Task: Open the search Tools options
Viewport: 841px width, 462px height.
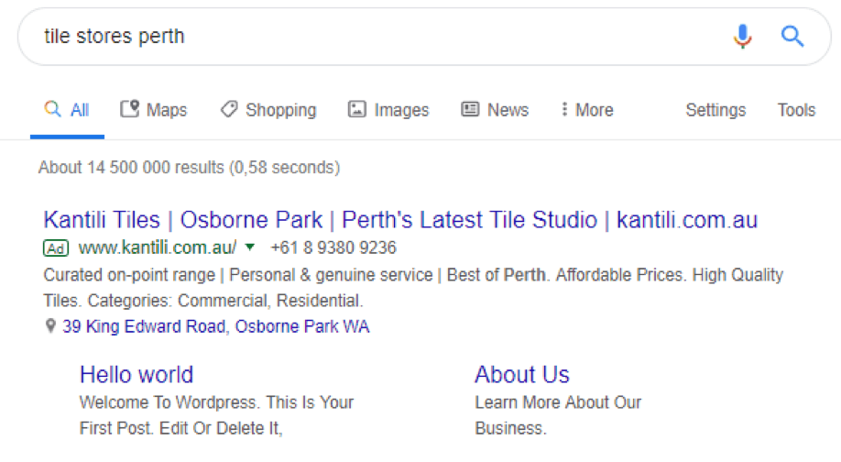Action: point(796,110)
